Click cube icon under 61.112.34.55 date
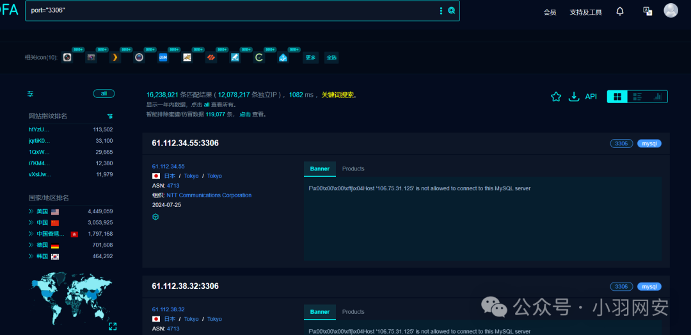 155,217
